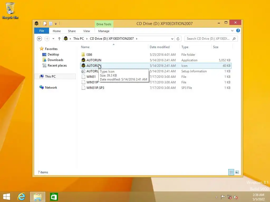Screen dimensions: 270x202
Task: Click the 5,052 KB size cell
Action: 225,60
